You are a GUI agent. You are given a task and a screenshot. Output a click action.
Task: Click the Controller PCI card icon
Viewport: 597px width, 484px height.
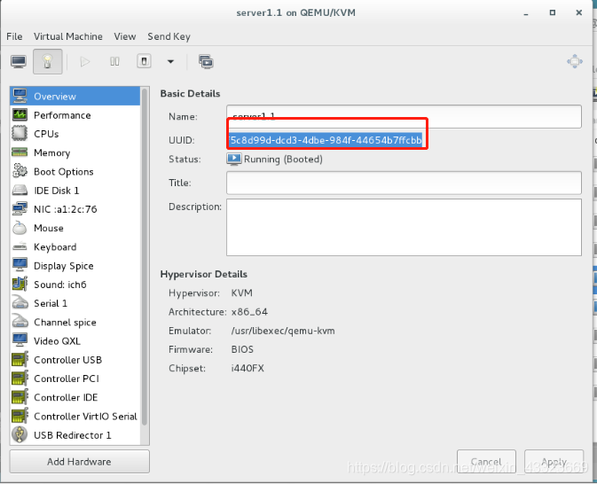tap(20, 378)
